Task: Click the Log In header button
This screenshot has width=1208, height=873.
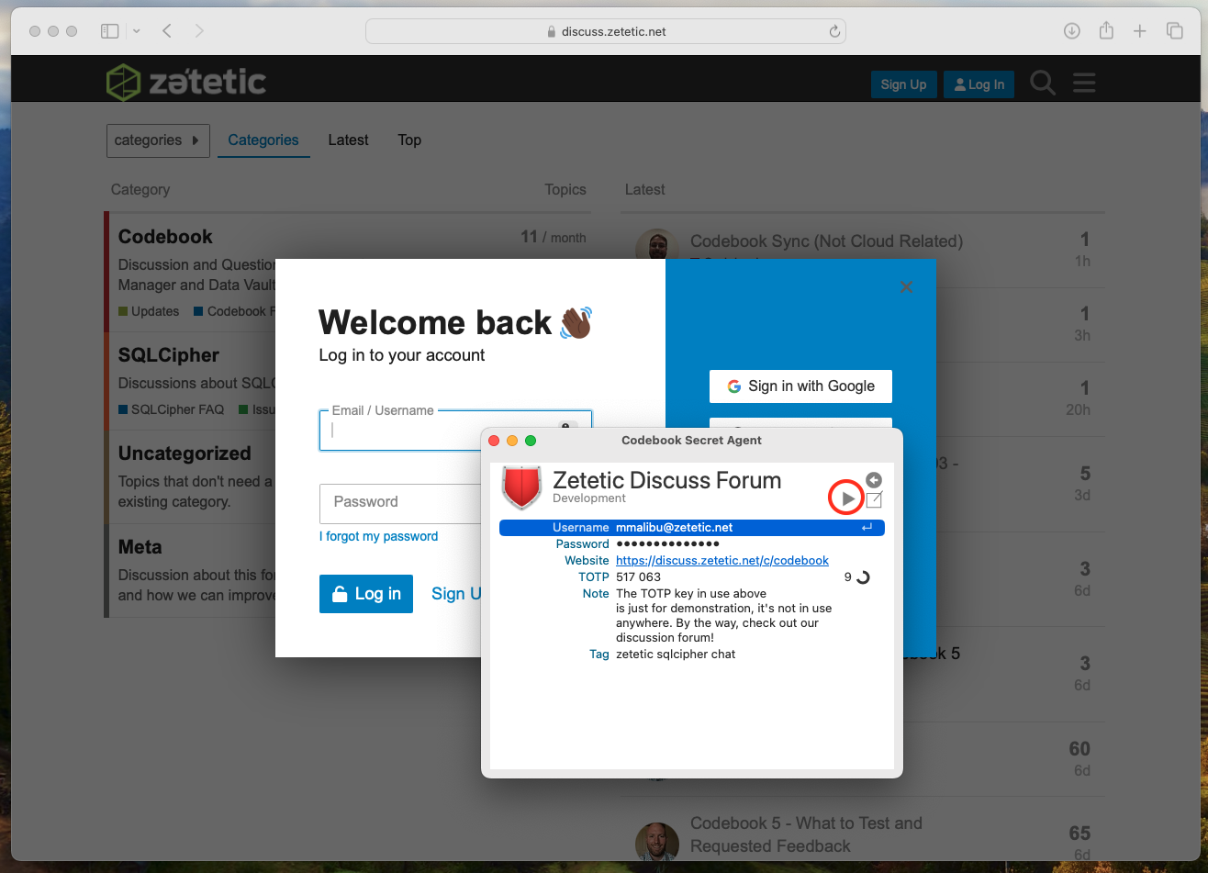Action: pyautogui.click(x=979, y=84)
